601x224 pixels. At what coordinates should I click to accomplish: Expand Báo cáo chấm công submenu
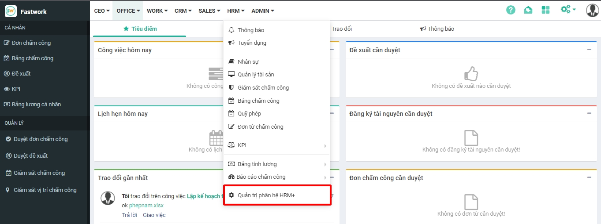click(x=325, y=177)
